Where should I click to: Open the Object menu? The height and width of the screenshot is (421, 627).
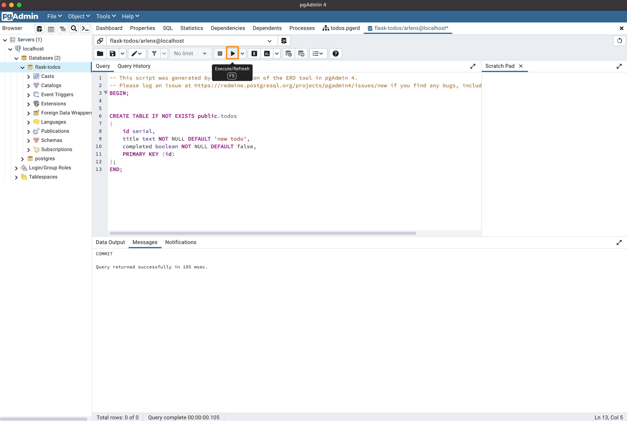tap(79, 16)
